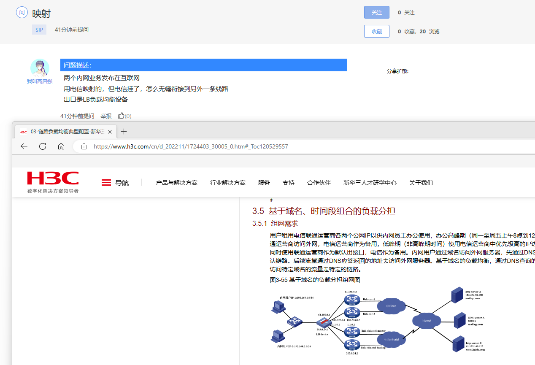
Task: Click heading 3.5 基于域名、时间段组合的负载分担
Action: click(x=324, y=211)
